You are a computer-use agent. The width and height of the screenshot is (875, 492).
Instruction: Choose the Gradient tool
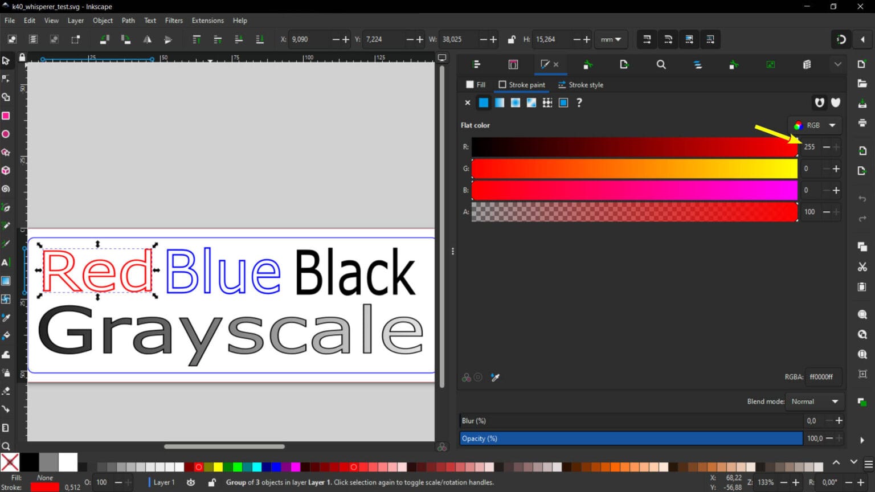pyautogui.click(x=6, y=281)
